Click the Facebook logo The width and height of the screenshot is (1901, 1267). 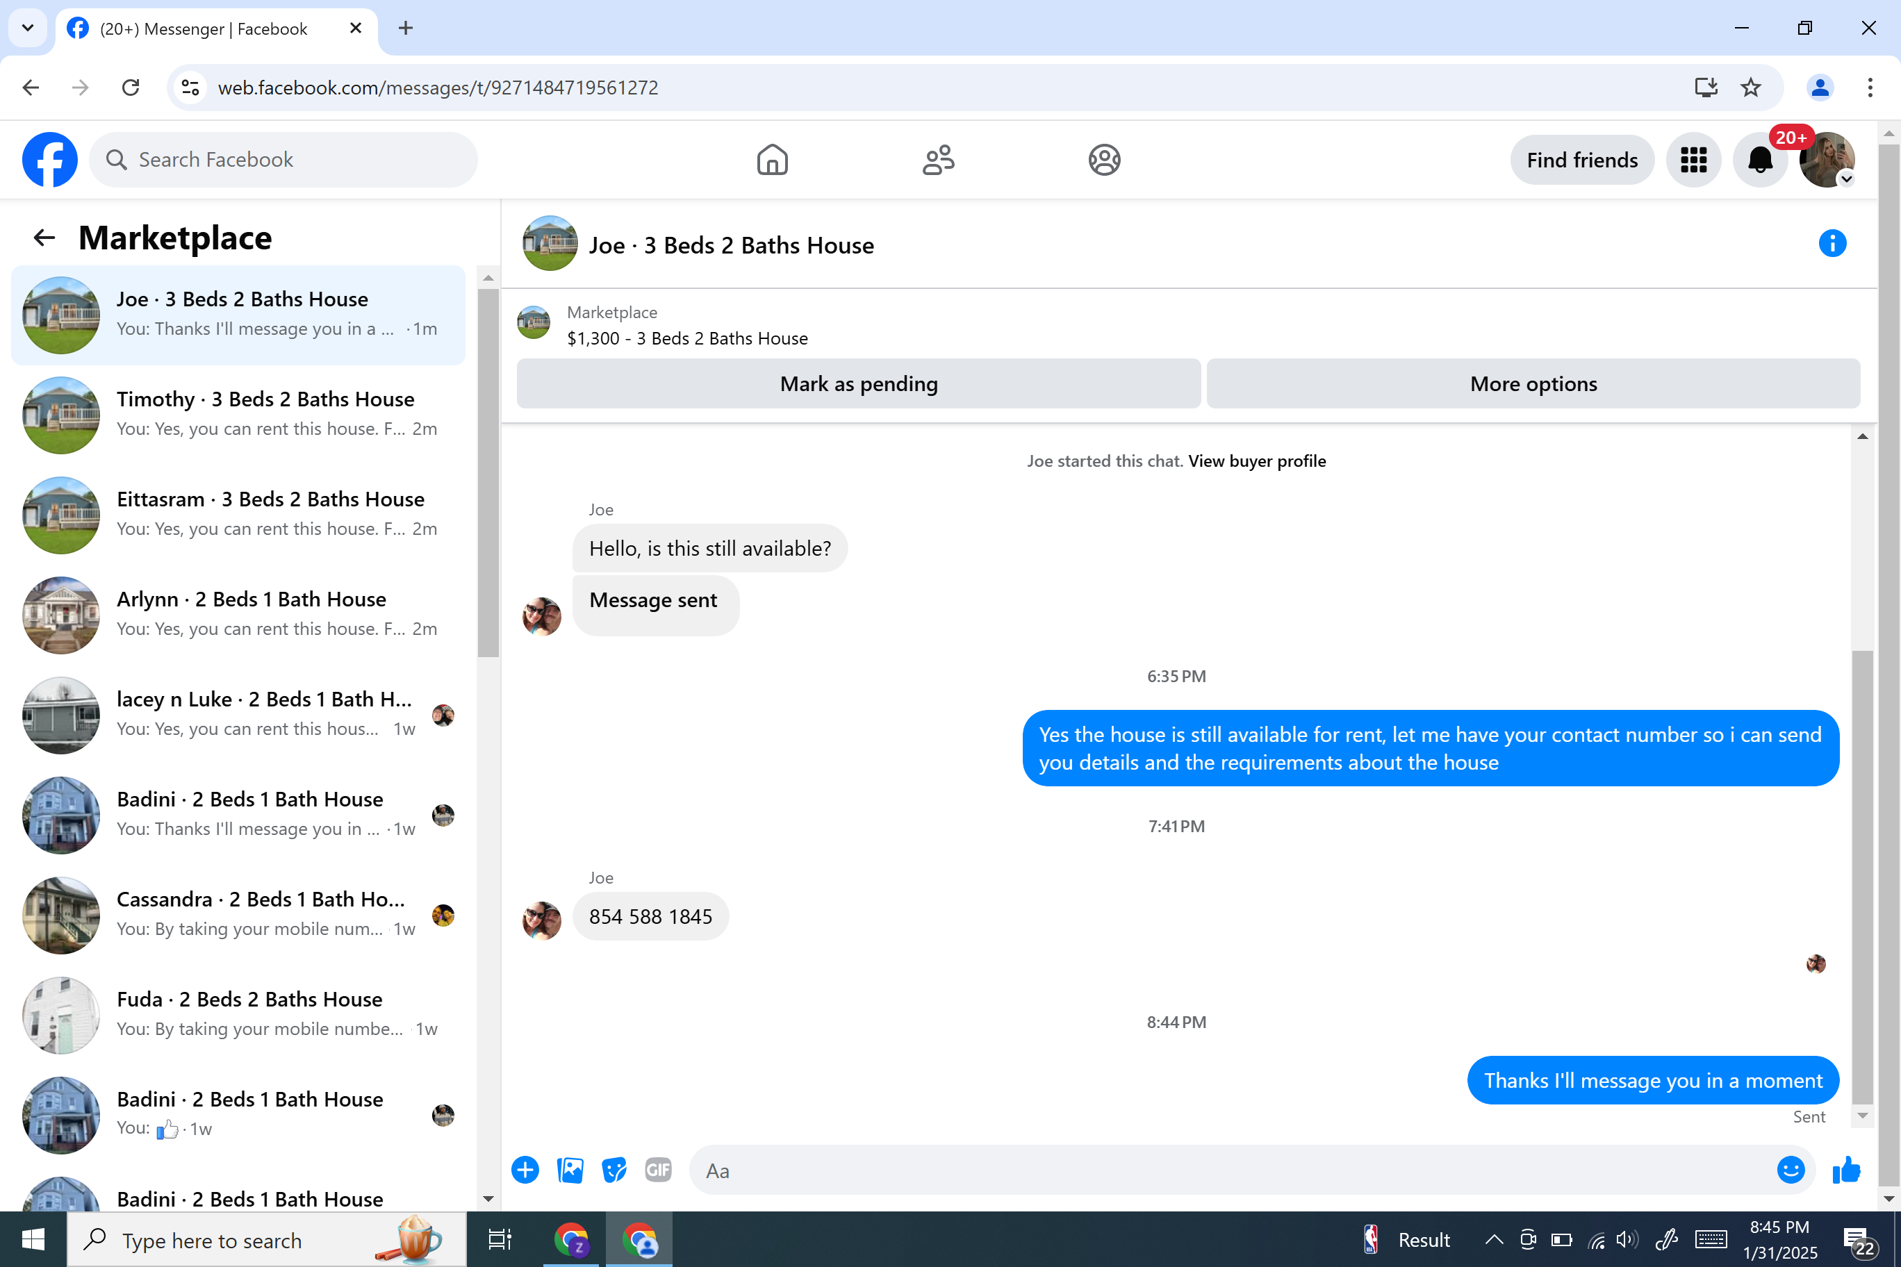[x=49, y=160]
